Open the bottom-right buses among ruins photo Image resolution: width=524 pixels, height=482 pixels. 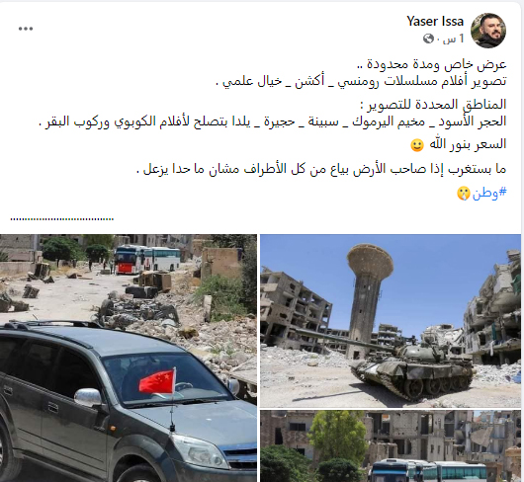tap(391, 446)
